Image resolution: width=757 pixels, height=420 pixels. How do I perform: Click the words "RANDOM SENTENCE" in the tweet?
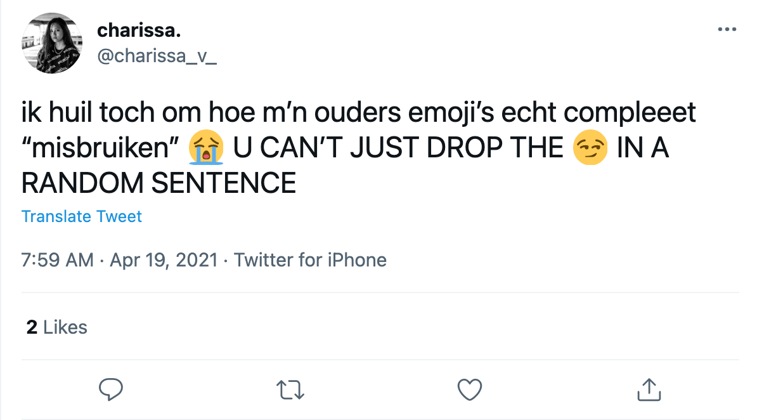click(159, 184)
